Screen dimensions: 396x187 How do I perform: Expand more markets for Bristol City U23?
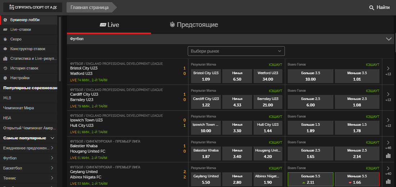pos(388,71)
